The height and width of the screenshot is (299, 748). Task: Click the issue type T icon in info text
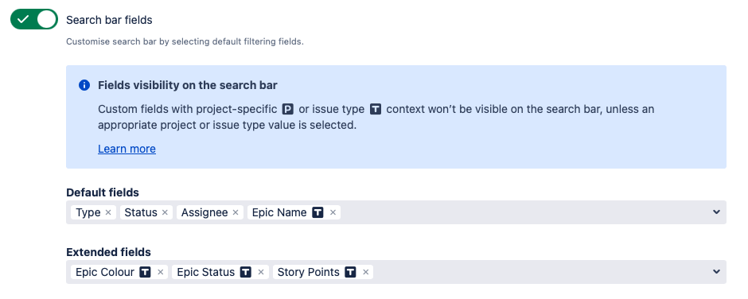[376, 109]
